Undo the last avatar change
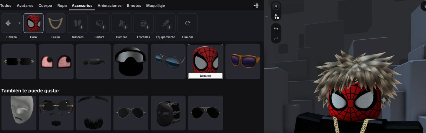 click(x=276, y=28)
